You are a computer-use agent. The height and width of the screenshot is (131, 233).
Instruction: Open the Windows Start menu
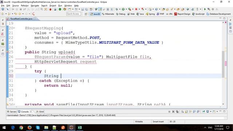coord(4,128)
